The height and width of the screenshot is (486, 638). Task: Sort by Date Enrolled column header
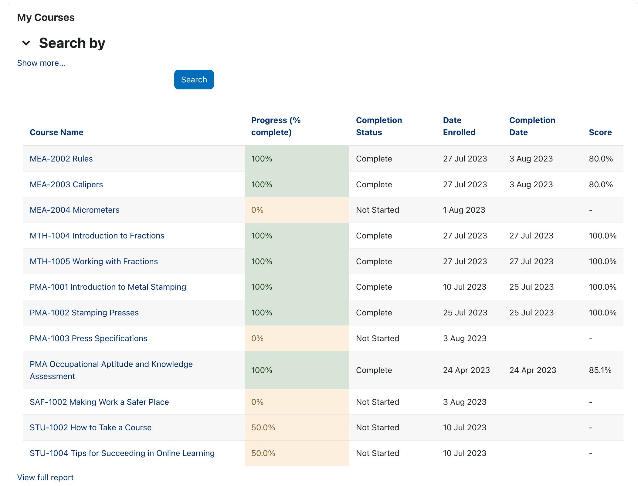(x=459, y=126)
